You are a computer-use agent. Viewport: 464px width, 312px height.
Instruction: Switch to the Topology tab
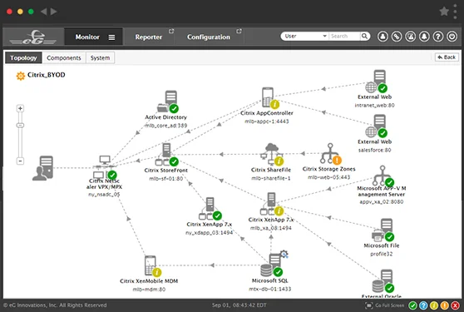(23, 57)
